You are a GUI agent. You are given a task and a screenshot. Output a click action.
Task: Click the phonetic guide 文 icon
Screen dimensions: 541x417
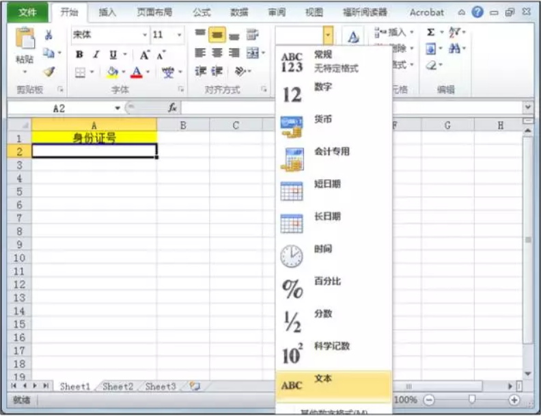coord(167,72)
